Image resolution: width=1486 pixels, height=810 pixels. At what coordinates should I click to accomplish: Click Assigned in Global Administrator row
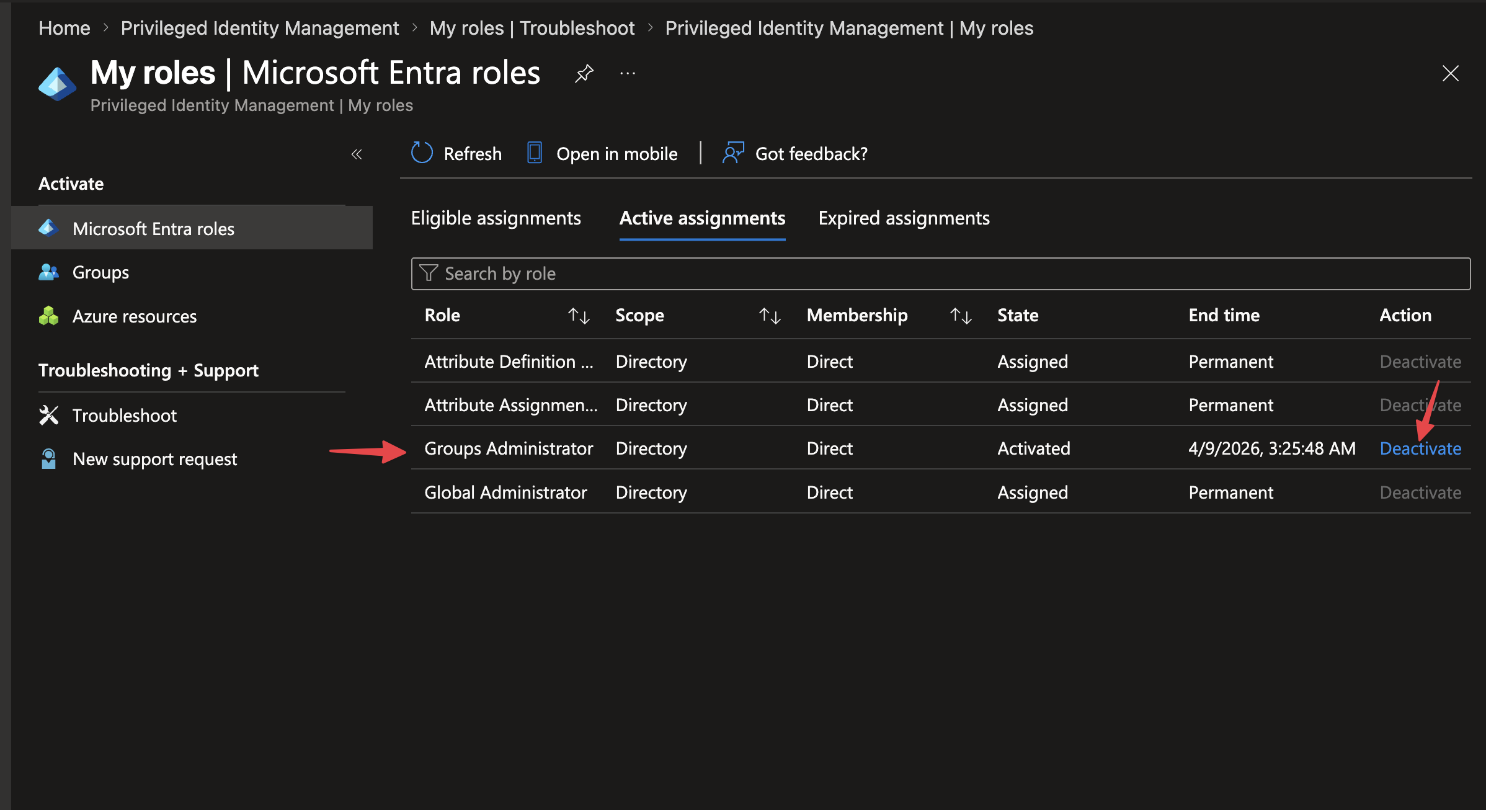[x=1033, y=492]
